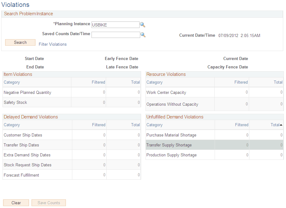Screen dimensions: 286x208
Task: Click inside the Planning Instance input field
Action: click(x=115, y=25)
